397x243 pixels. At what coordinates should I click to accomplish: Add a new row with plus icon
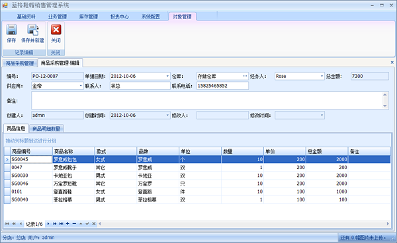[67, 224]
